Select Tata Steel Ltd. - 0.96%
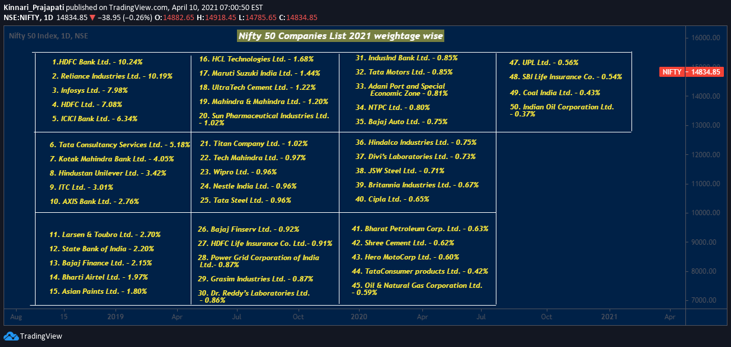This screenshot has height=347, width=731. point(246,200)
